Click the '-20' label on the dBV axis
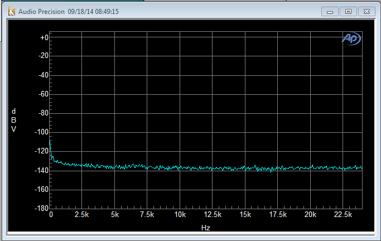 (44, 56)
